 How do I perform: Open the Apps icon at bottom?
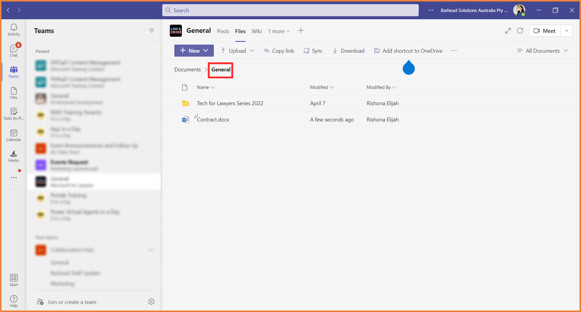coord(13,278)
